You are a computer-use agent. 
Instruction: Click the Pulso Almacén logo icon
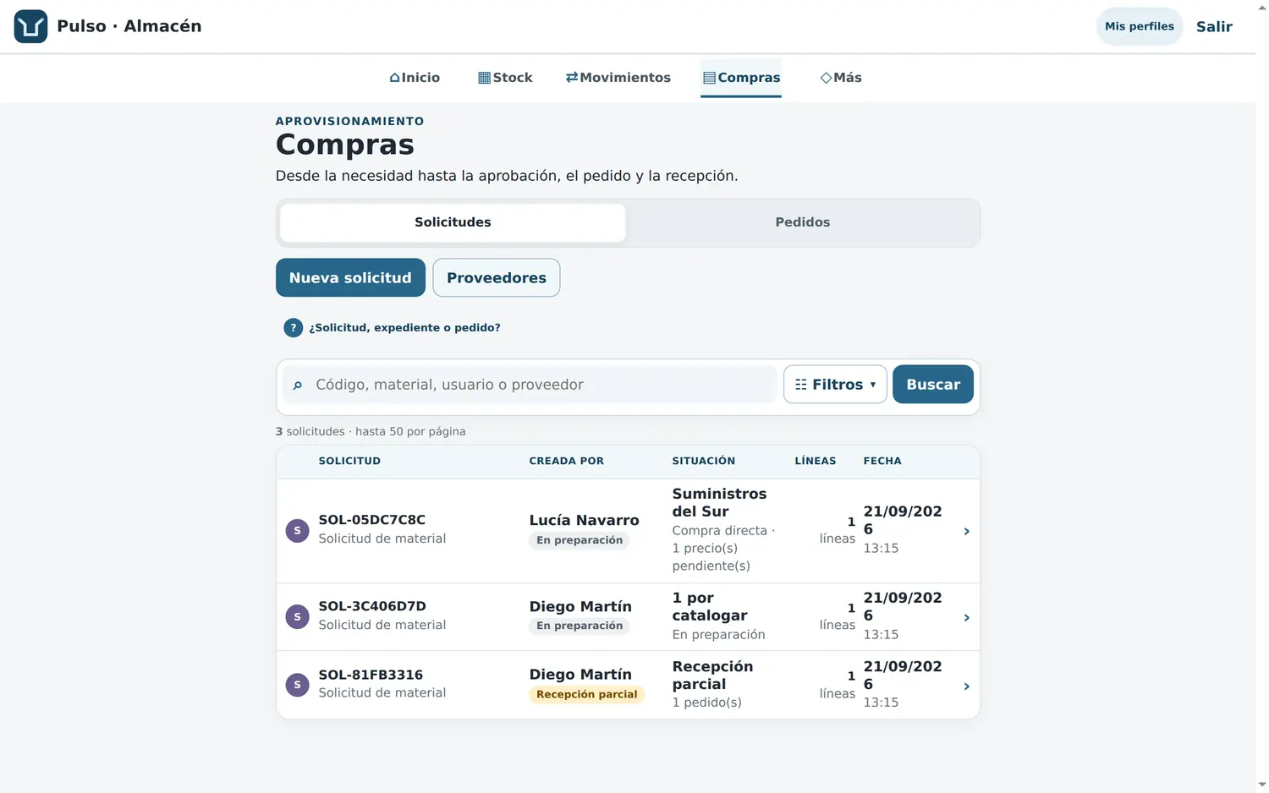coord(30,26)
